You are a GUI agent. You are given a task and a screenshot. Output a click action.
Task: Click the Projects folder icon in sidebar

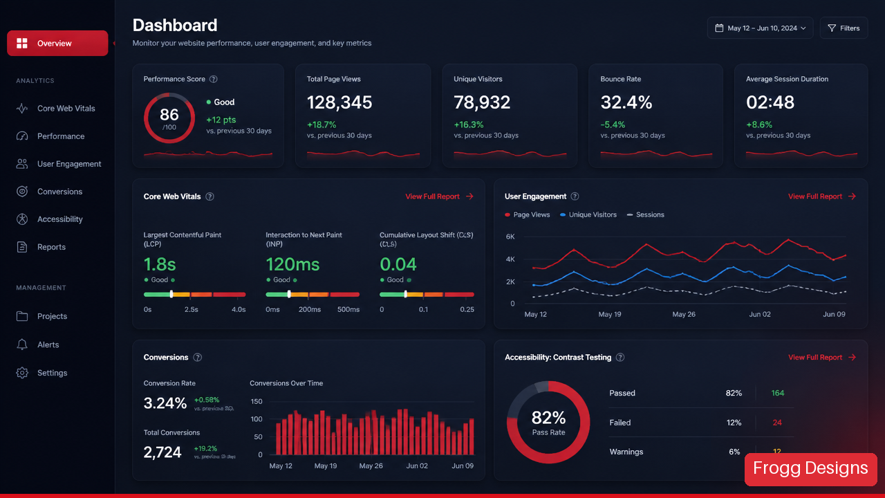coord(22,316)
